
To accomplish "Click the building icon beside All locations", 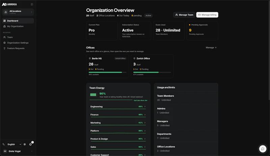I will 6,12.
